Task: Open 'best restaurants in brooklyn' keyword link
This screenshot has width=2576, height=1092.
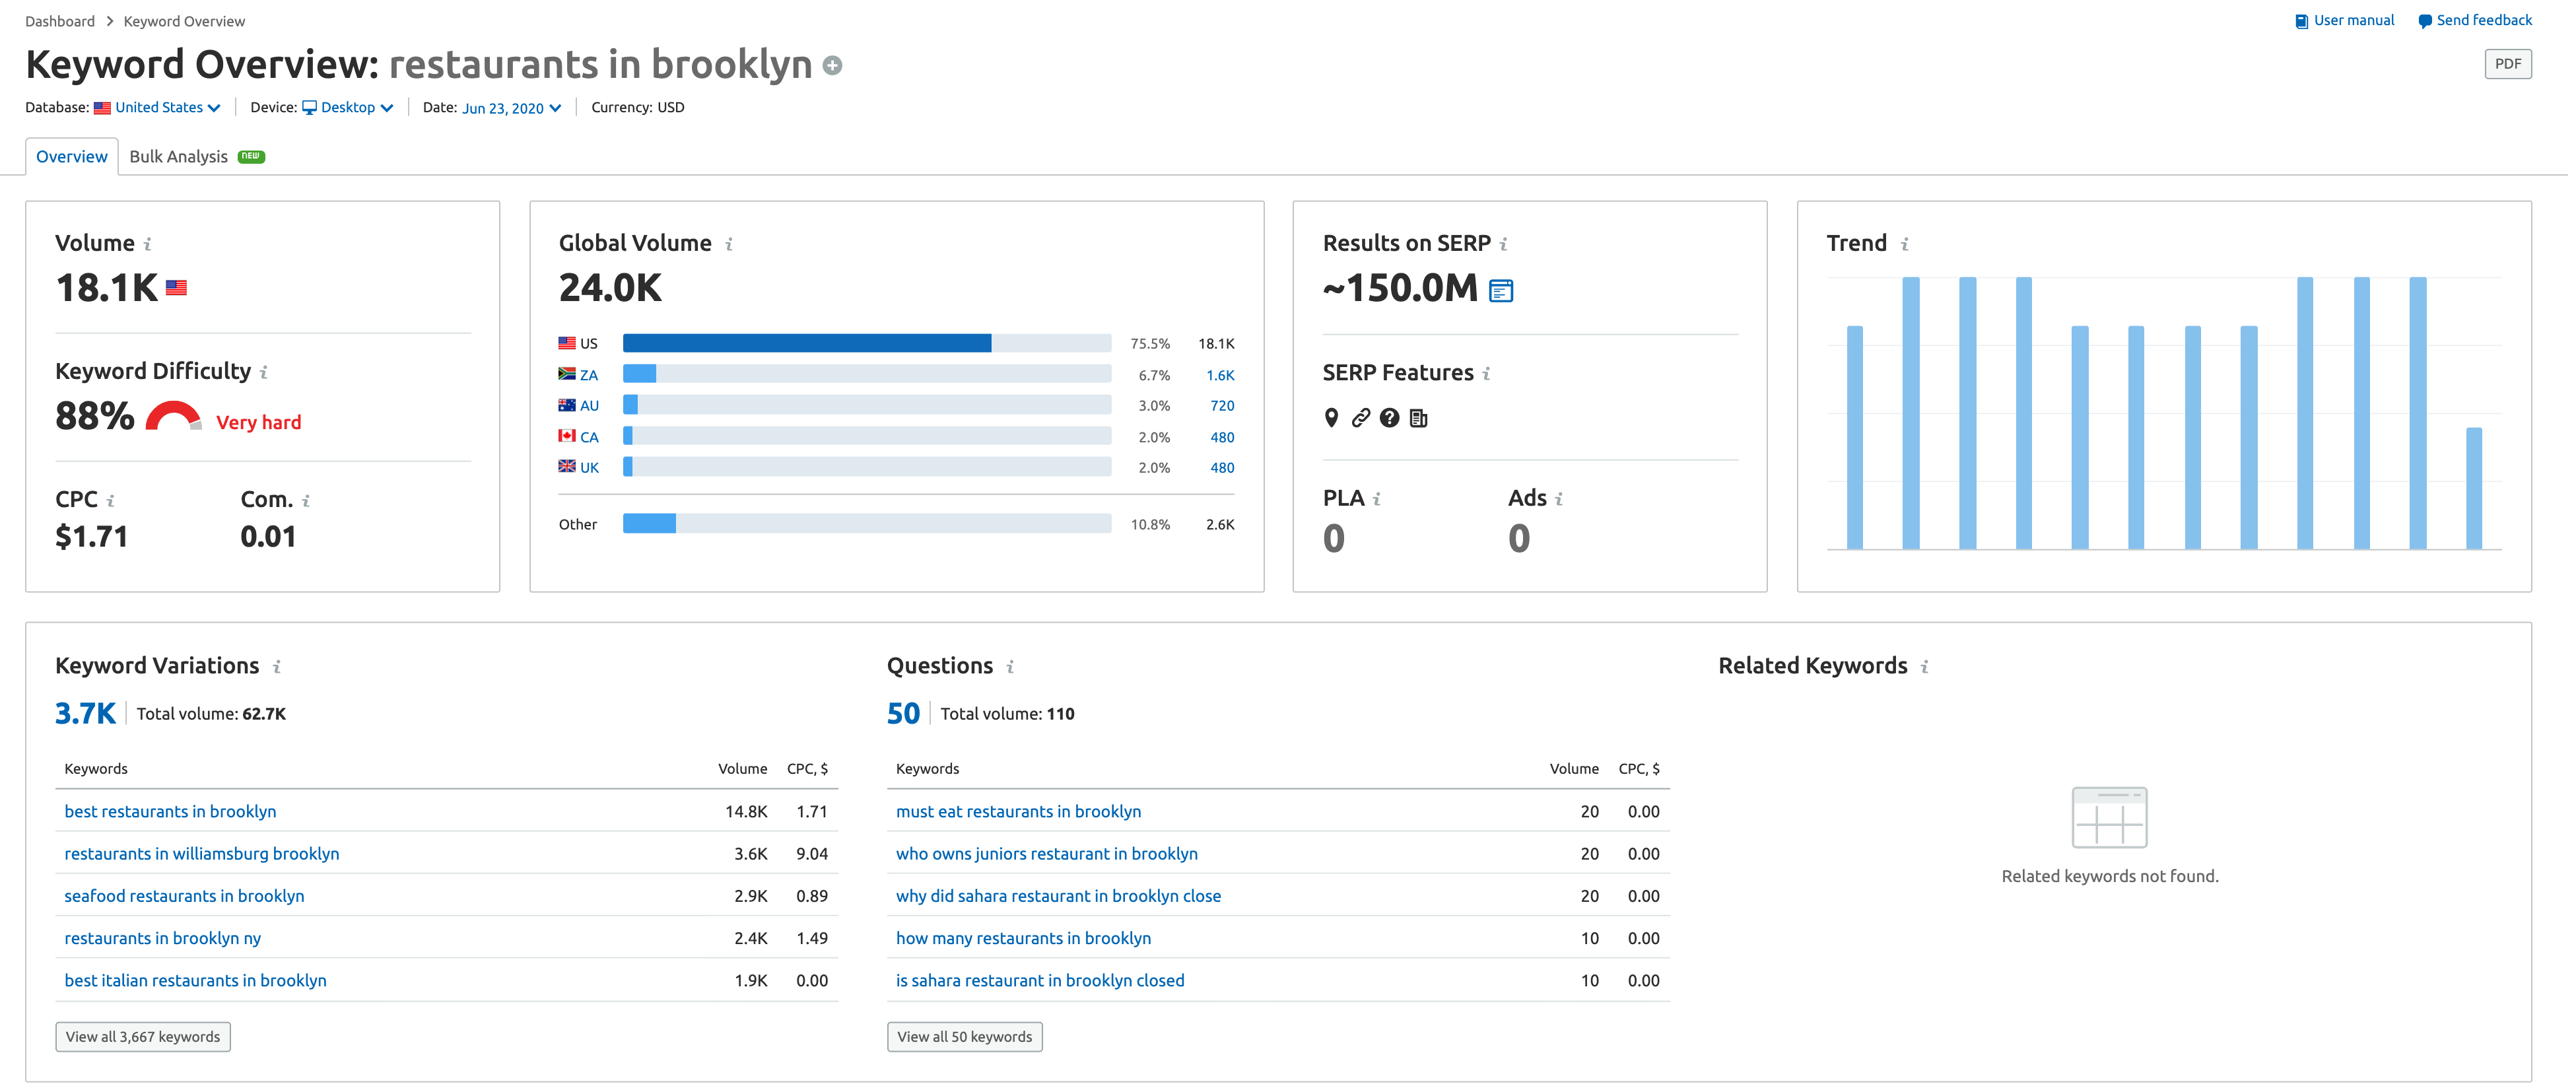Action: pyautogui.click(x=170, y=811)
